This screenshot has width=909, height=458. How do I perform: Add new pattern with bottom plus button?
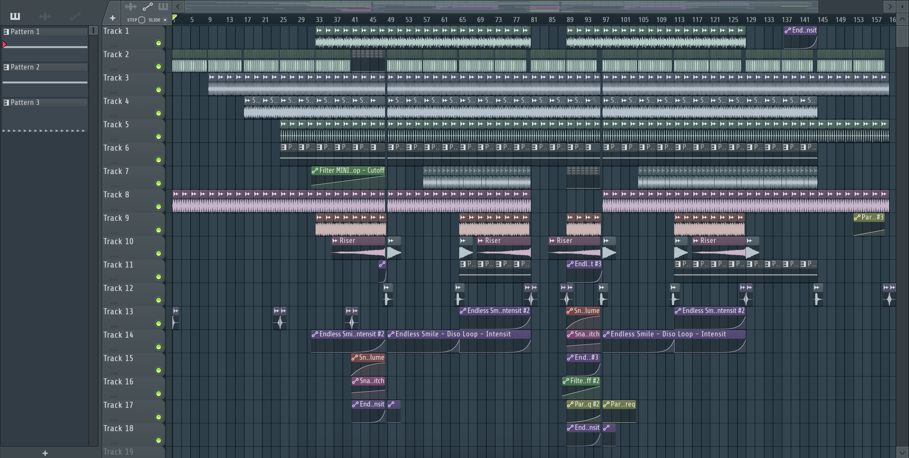click(x=45, y=453)
